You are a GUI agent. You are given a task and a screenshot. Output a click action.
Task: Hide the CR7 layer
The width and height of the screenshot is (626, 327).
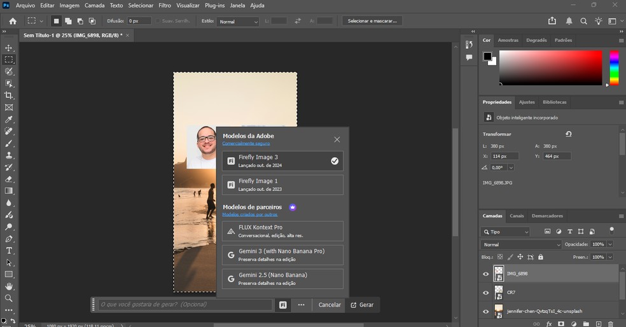click(486, 293)
